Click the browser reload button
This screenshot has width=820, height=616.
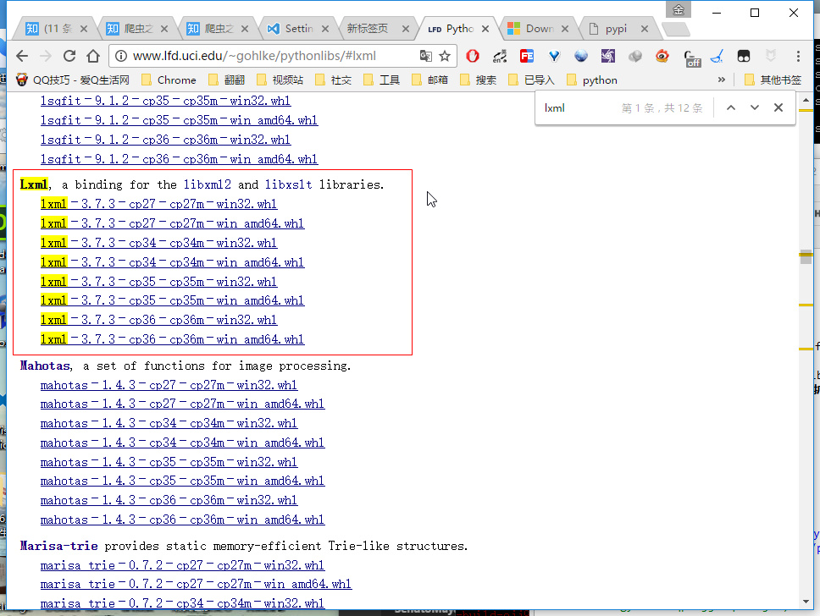[69, 56]
